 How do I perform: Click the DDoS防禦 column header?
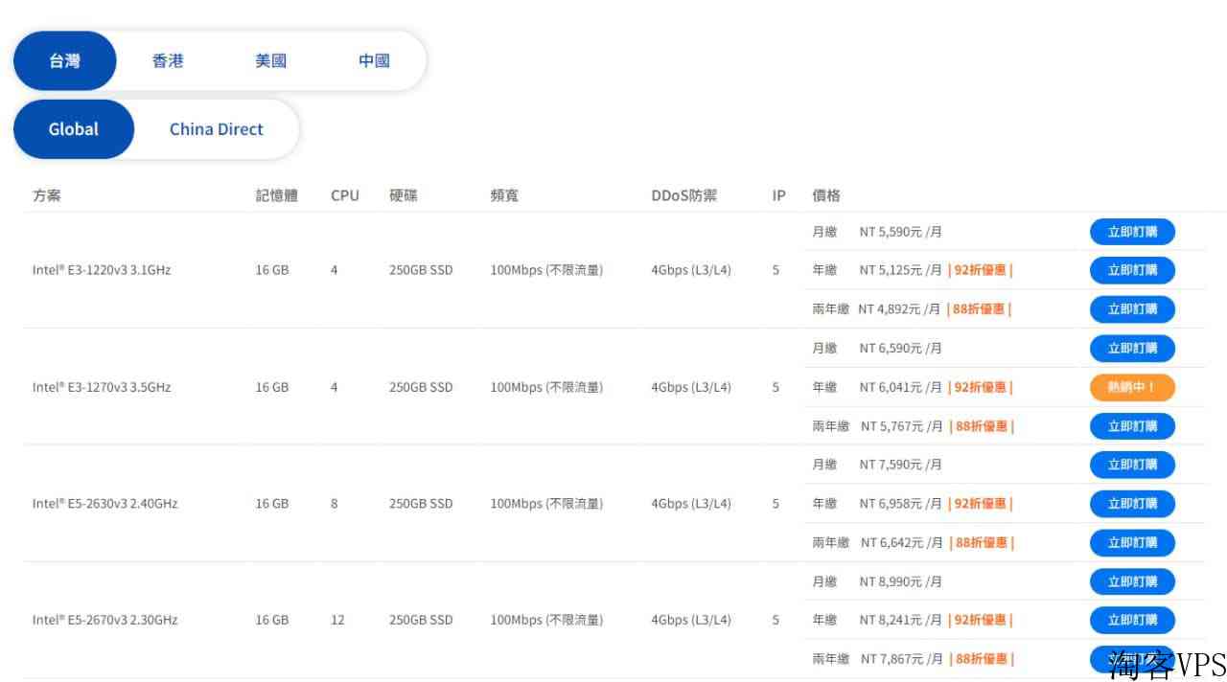point(683,195)
